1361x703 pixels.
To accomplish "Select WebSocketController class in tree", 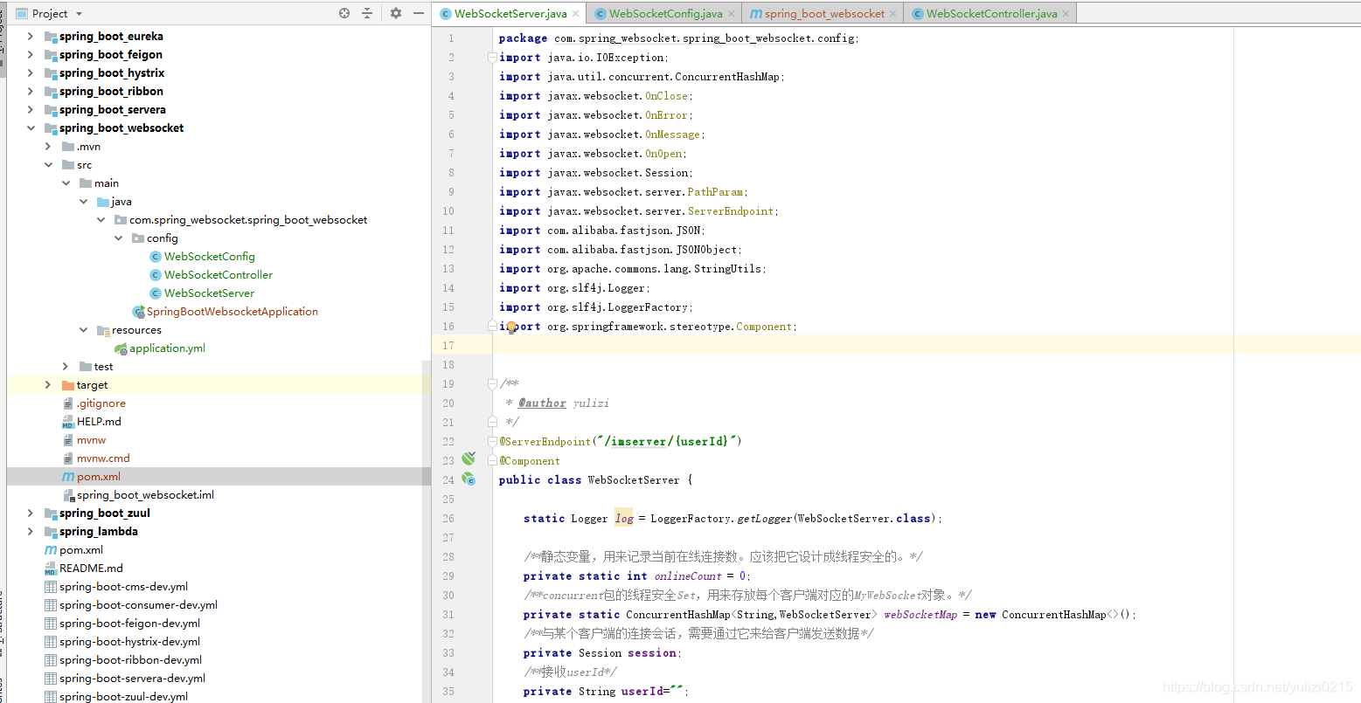I will tap(218, 274).
